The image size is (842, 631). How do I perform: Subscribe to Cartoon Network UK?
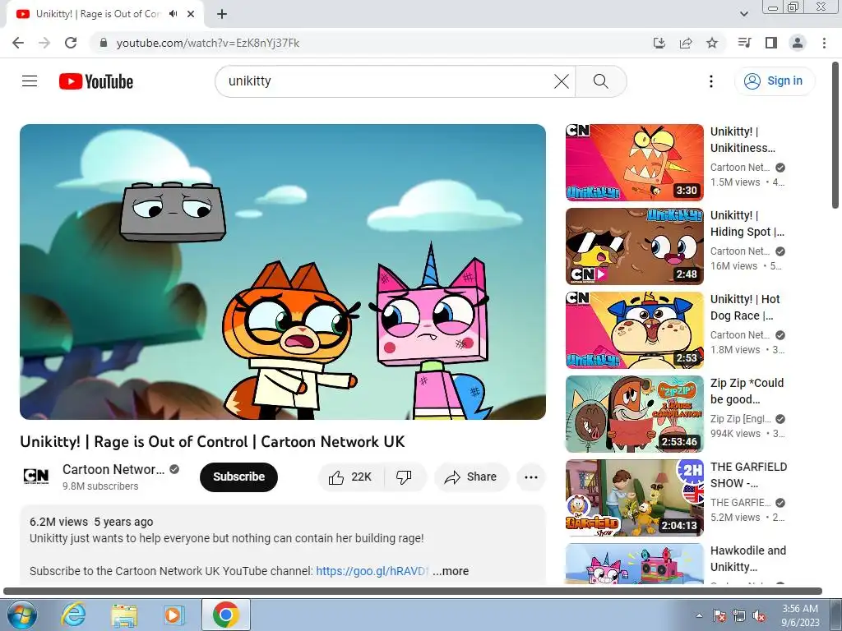238,477
